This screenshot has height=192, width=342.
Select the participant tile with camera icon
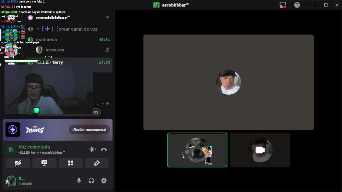(x=260, y=150)
